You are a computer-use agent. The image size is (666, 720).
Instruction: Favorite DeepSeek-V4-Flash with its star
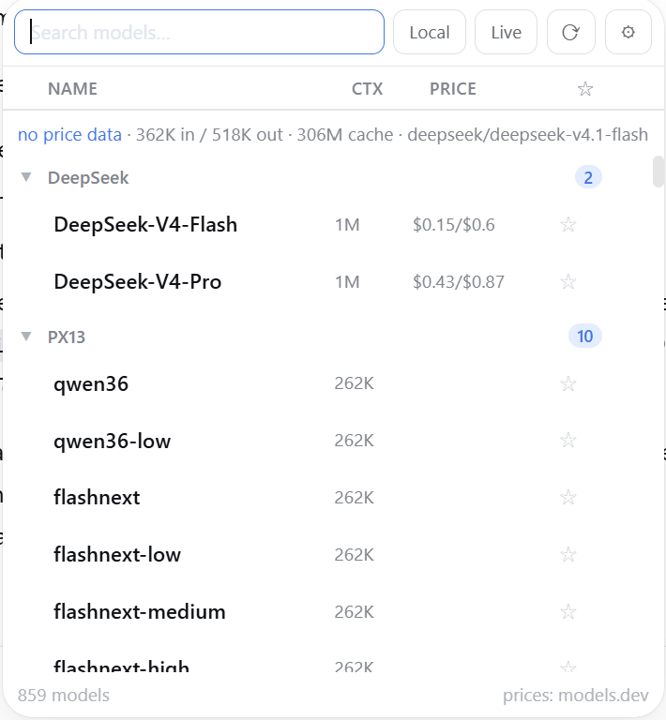pyautogui.click(x=568, y=225)
